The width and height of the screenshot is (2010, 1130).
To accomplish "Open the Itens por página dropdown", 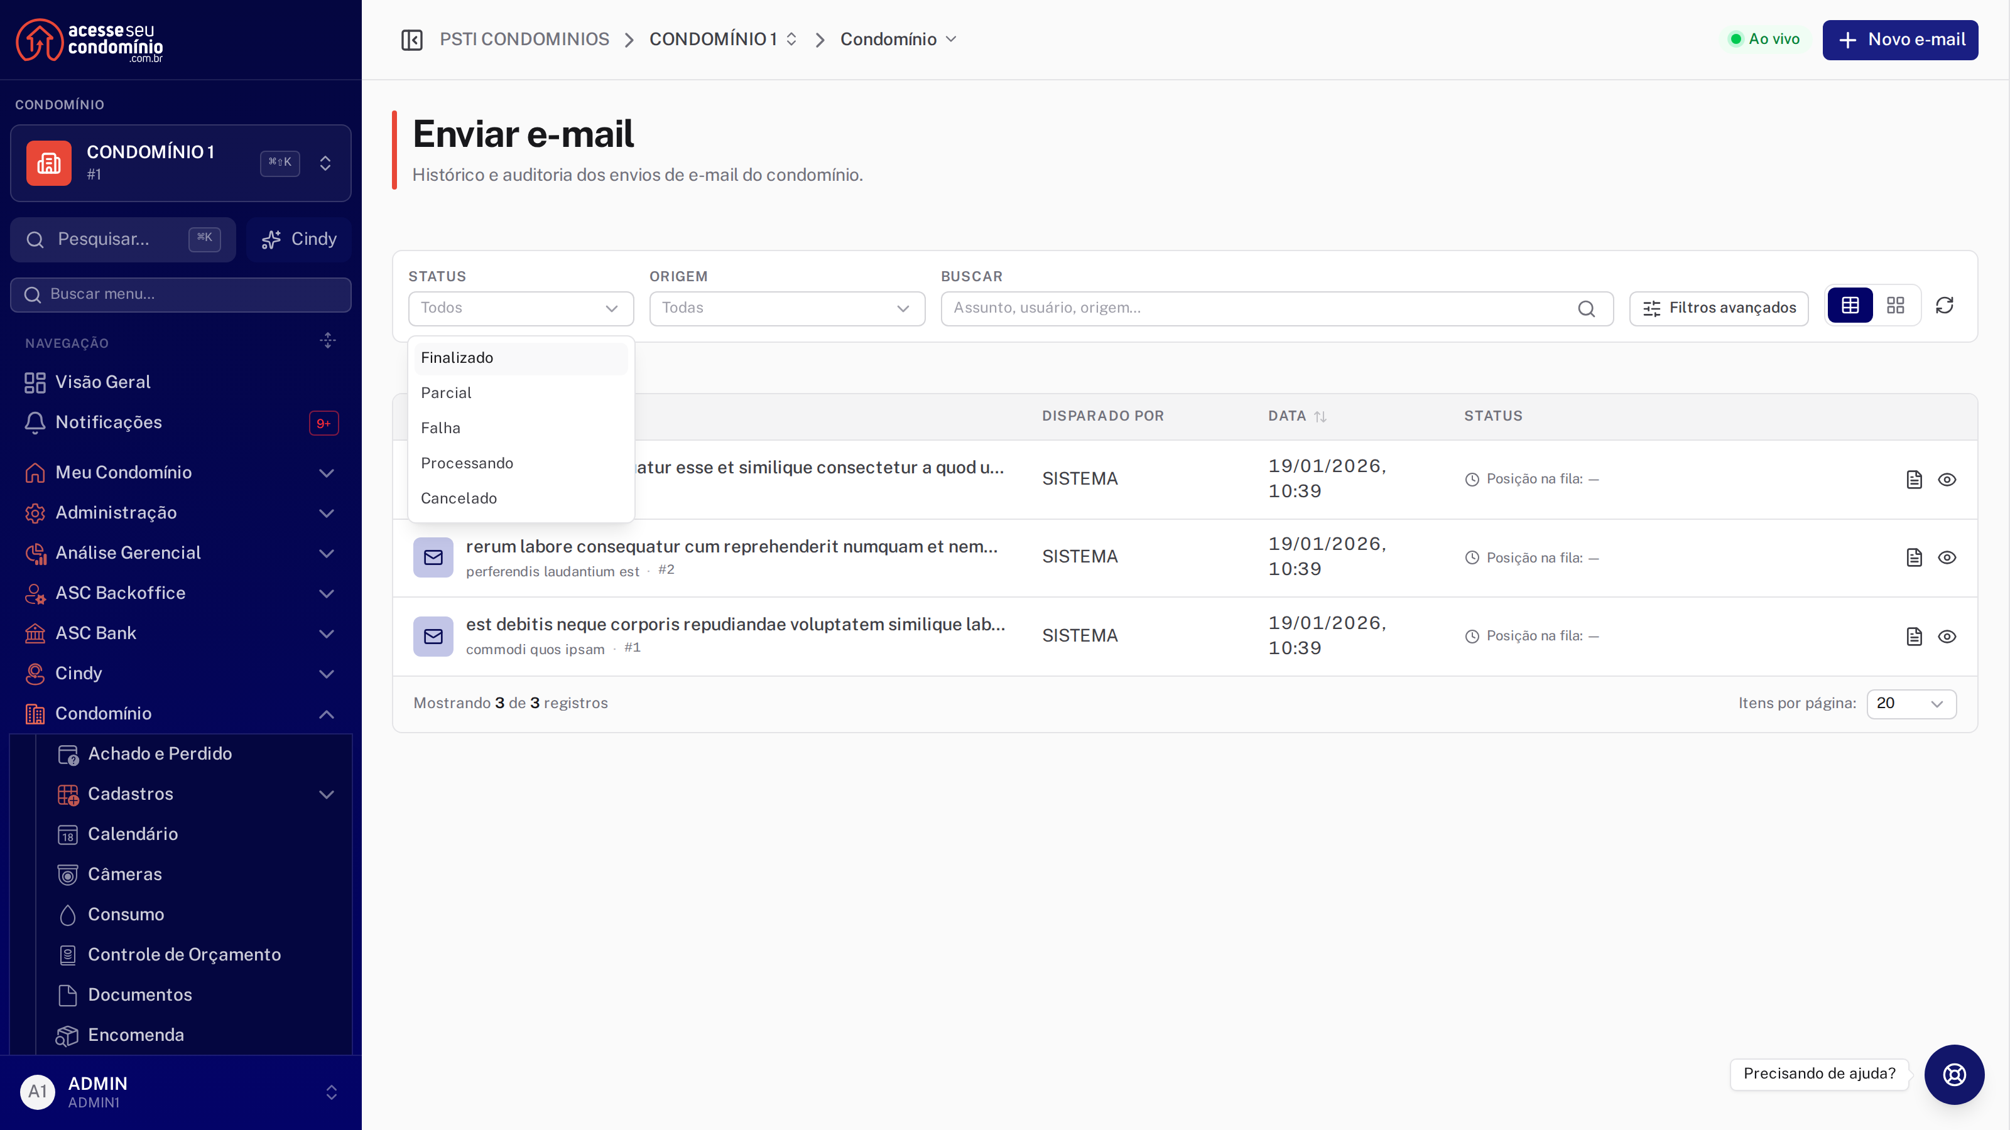I will coord(1911,703).
